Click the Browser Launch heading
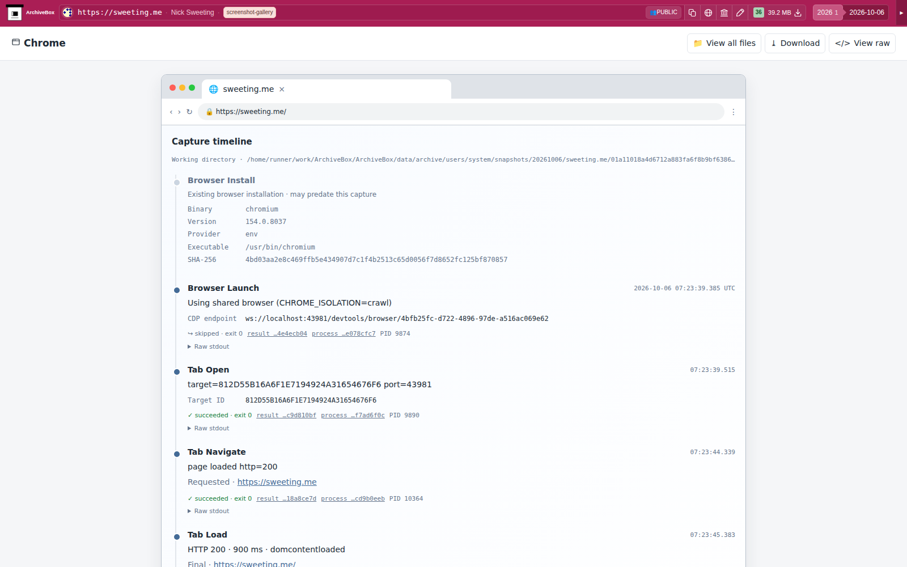This screenshot has height=567, width=907. [x=223, y=288]
